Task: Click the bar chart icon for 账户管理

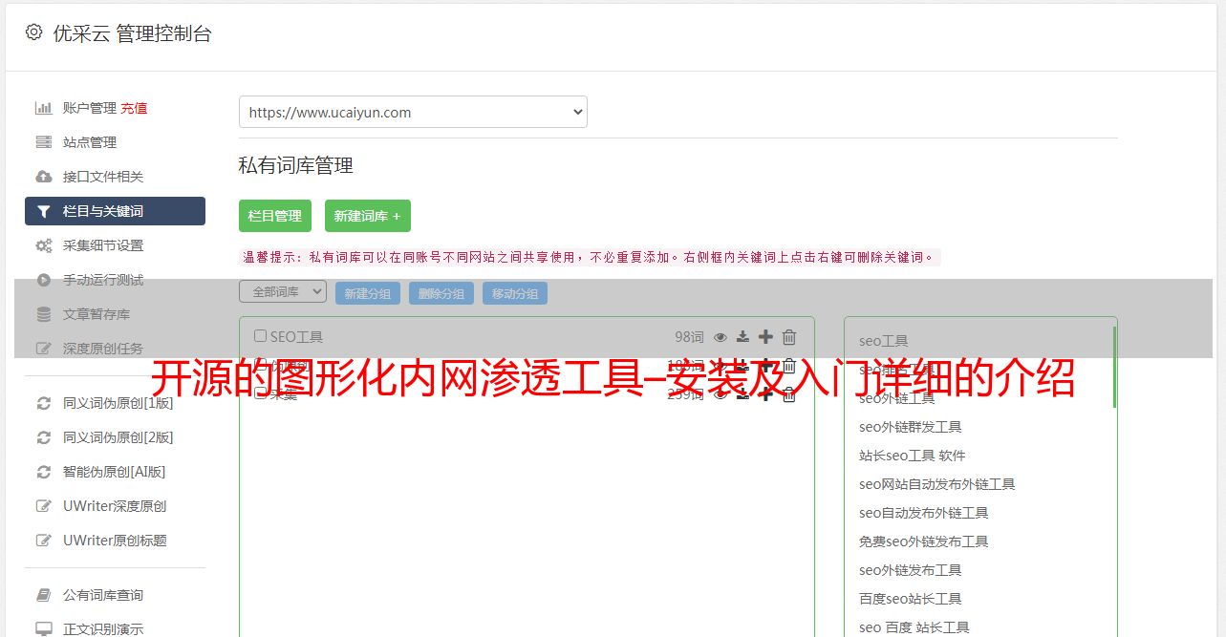Action: click(44, 108)
